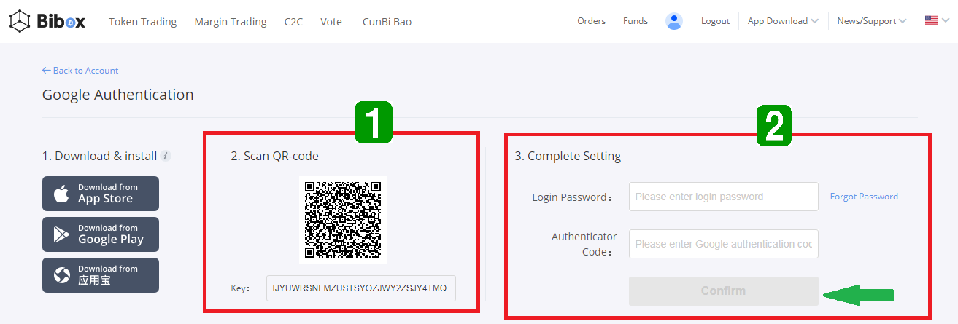Open the Token Trading menu
Image resolution: width=958 pixels, height=324 pixels.
(143, 22)
